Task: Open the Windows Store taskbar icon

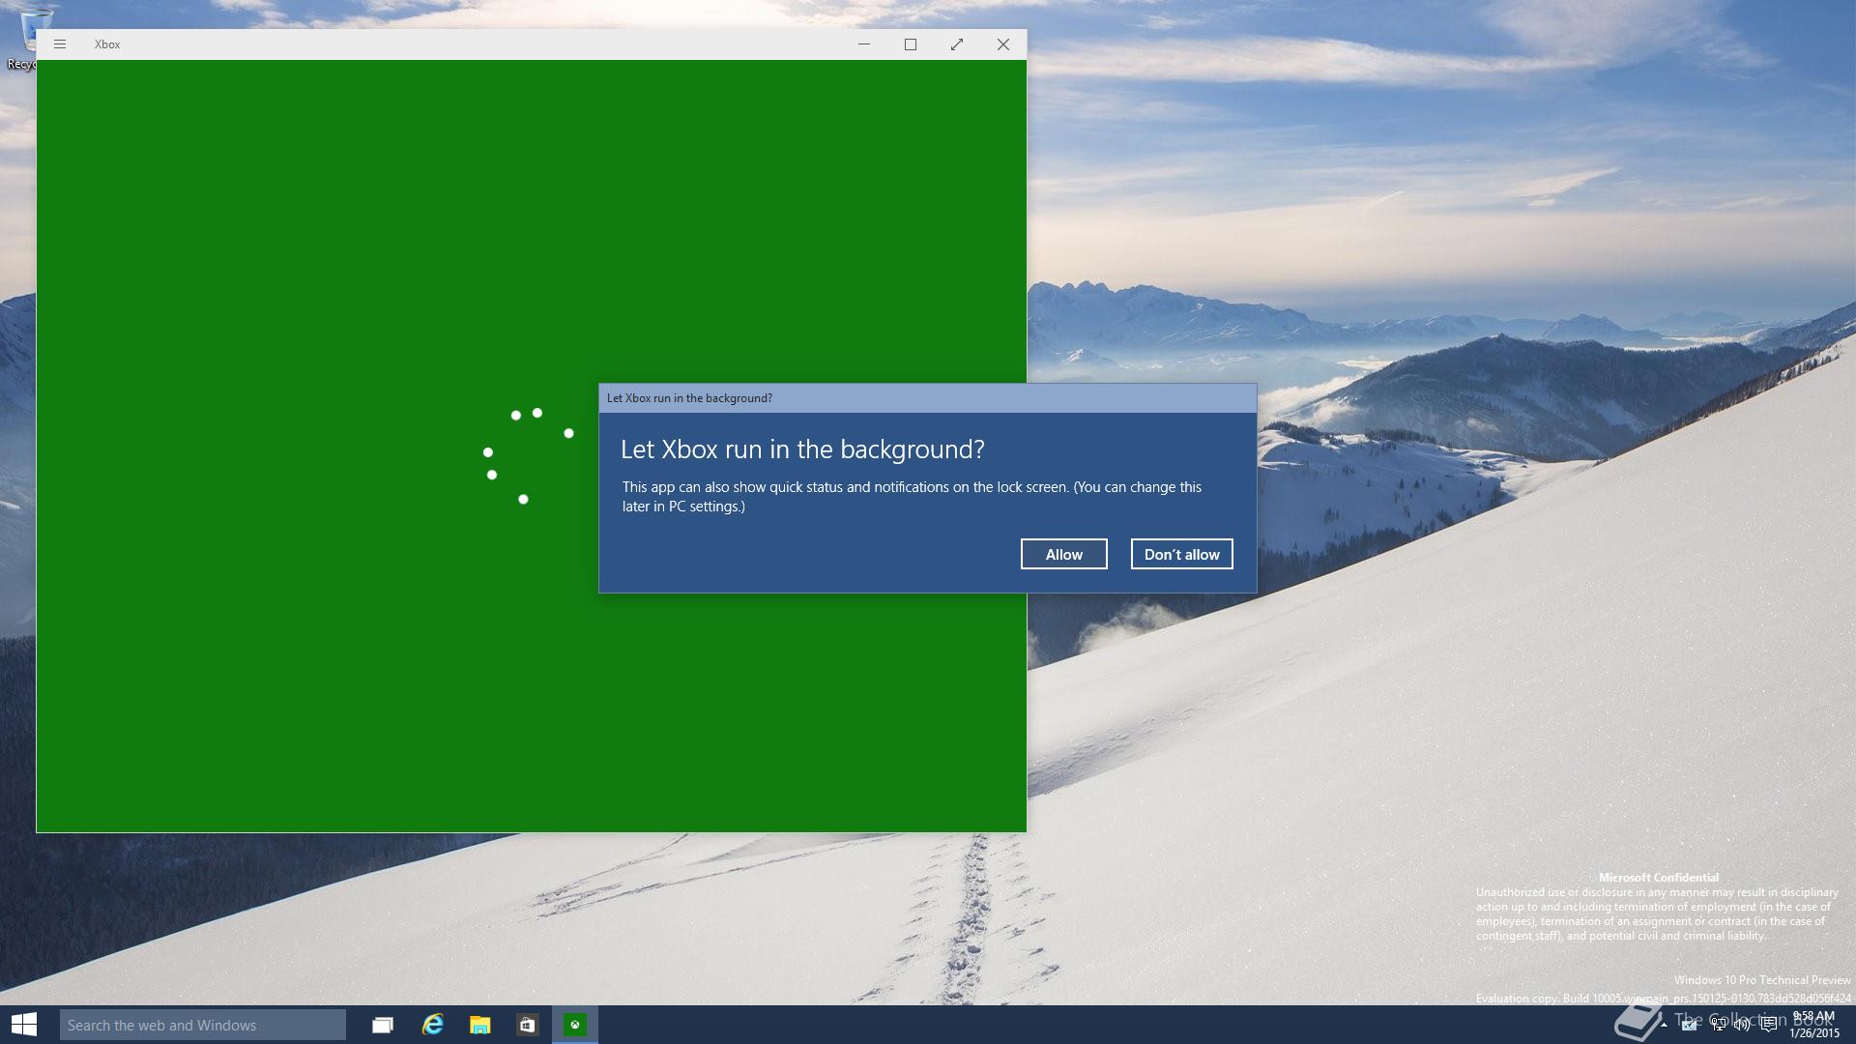Action: click(527, 1025)
